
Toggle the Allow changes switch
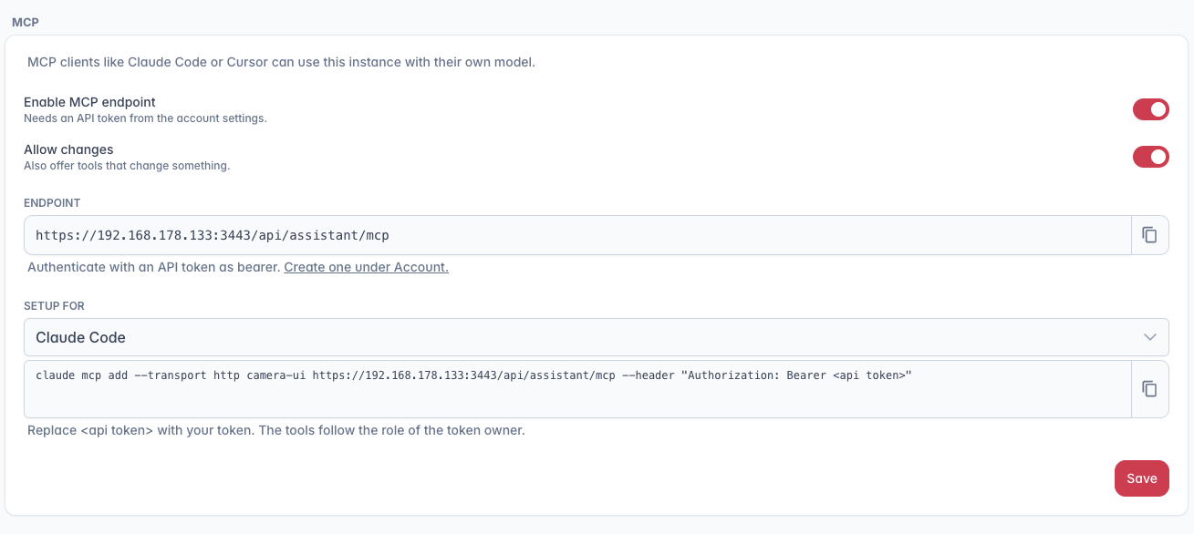click(1151, 157)
